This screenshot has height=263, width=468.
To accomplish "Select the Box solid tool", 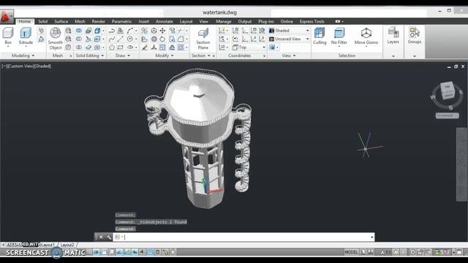I will point(8,36).
